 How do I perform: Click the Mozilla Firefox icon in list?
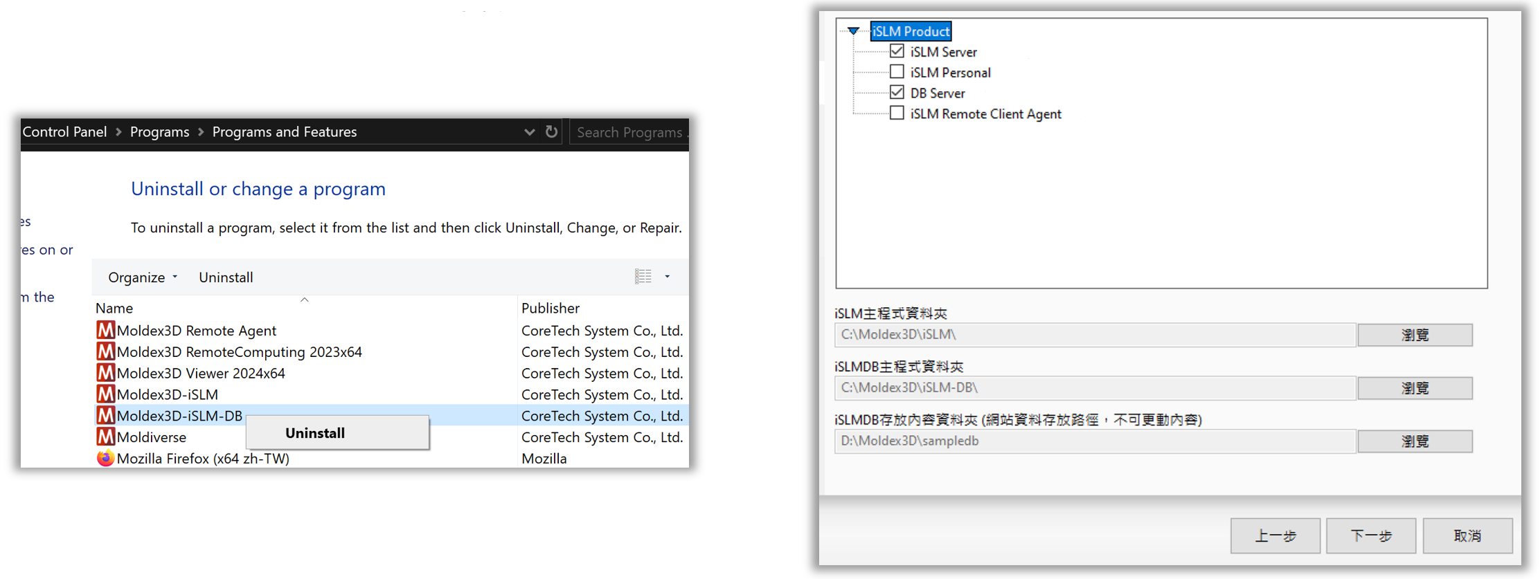click(x=105, y=458)
